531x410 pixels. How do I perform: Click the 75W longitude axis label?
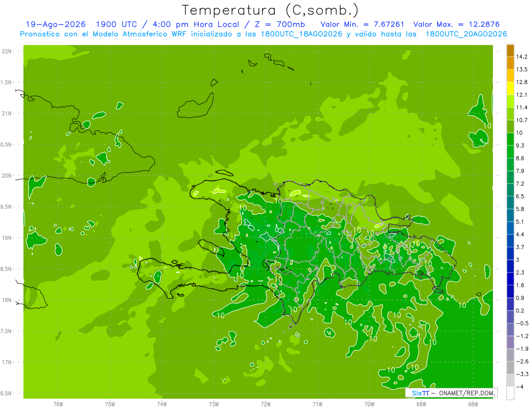point(110,404)
